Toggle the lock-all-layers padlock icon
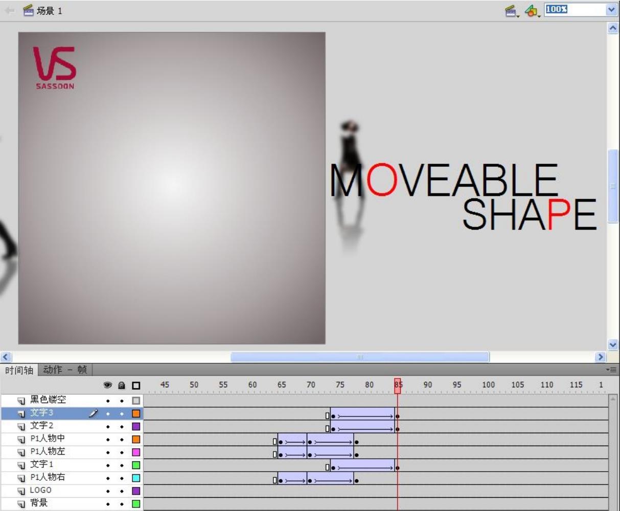Screen dimensions: 620x511 click(x=122, y=385)
